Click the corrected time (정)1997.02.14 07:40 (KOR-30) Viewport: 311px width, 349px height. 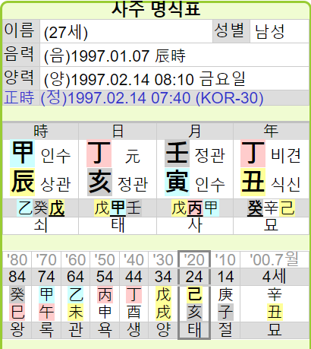[x=152, y=98]
